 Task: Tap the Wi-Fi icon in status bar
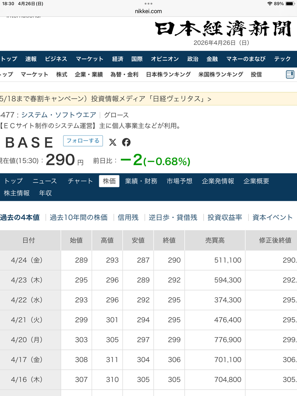click(270, 4)
